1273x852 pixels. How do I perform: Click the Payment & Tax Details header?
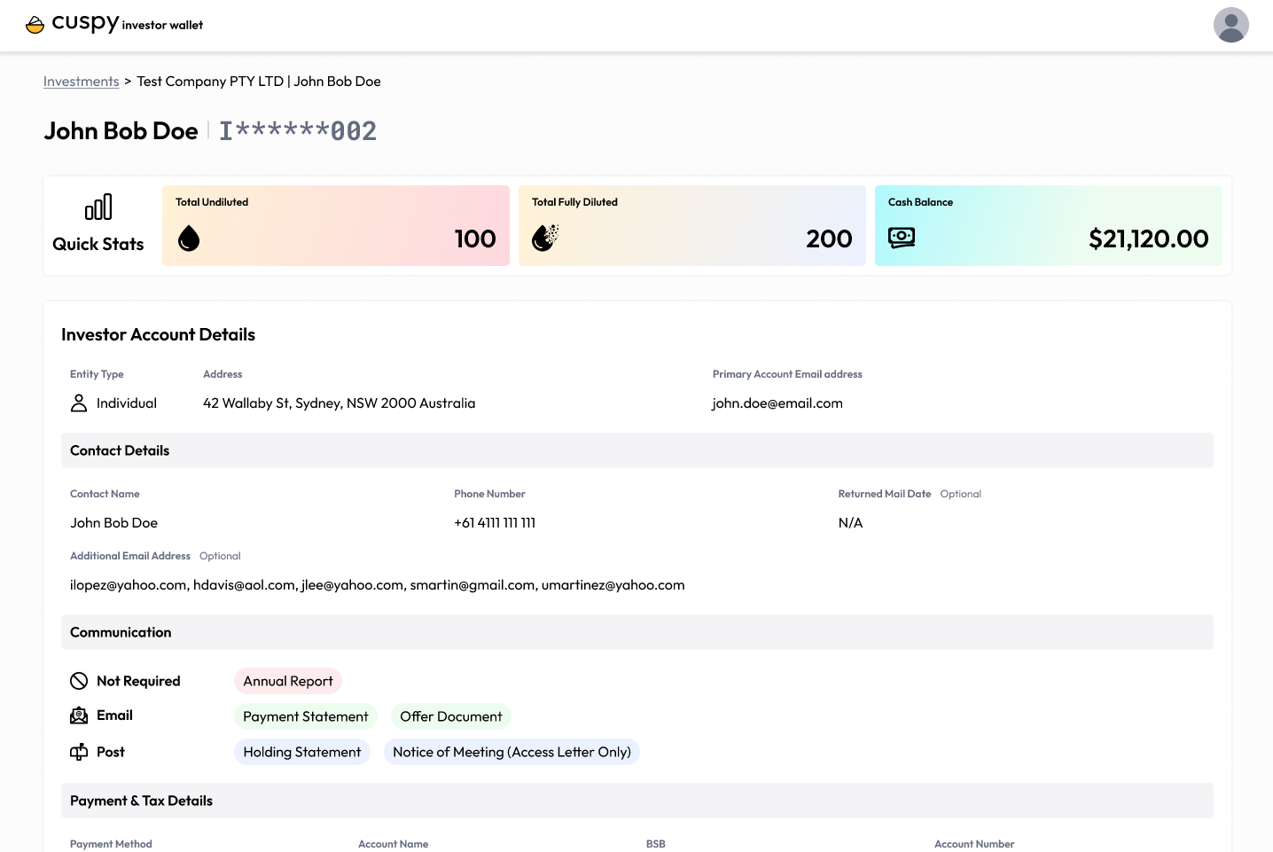637,801
